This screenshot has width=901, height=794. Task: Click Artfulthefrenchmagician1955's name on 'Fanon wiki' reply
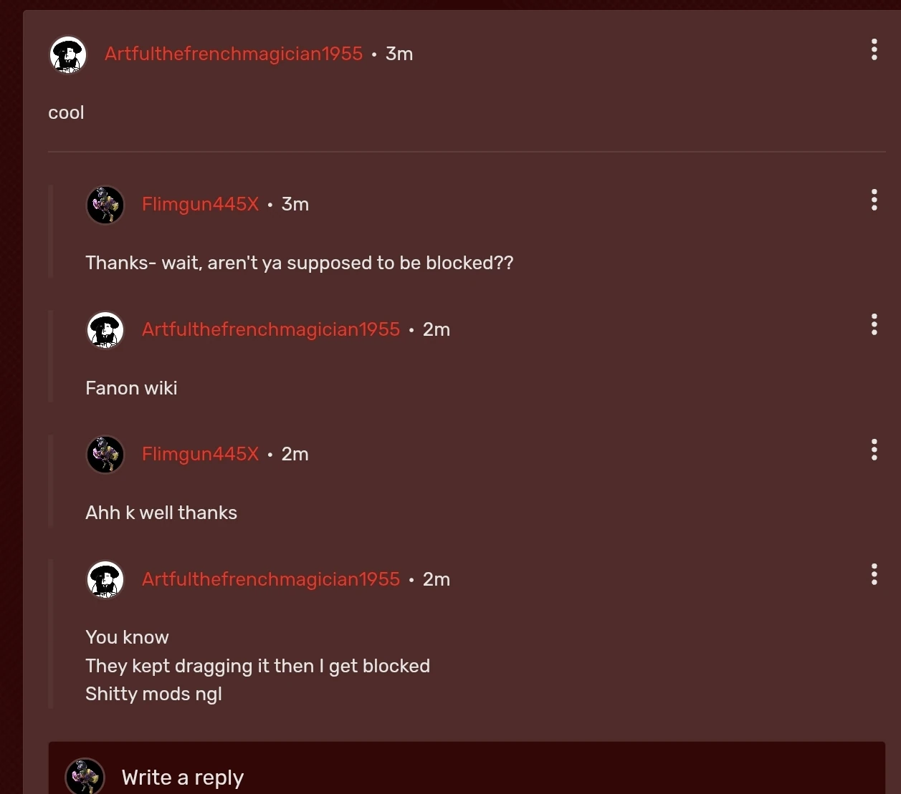point(270,329)
